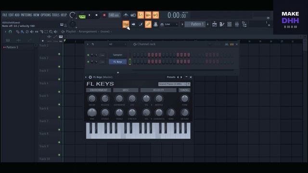
Task: Open the Browser window icon
Action: click(244, 25)
